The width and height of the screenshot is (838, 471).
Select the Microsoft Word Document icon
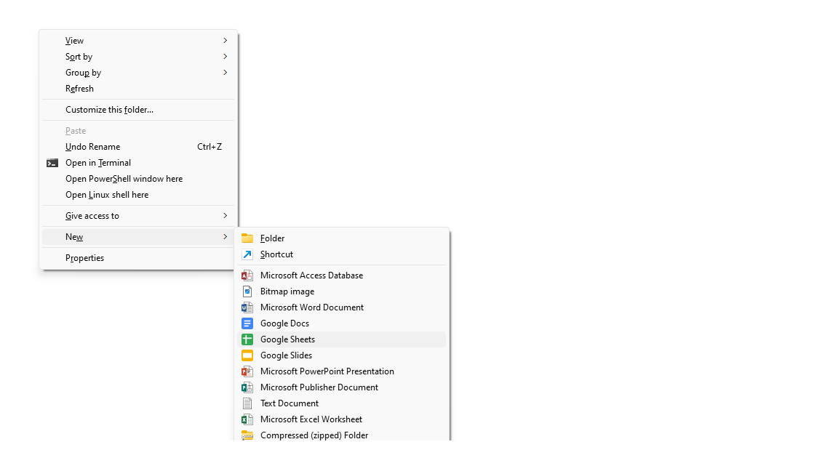click(247, 307)
